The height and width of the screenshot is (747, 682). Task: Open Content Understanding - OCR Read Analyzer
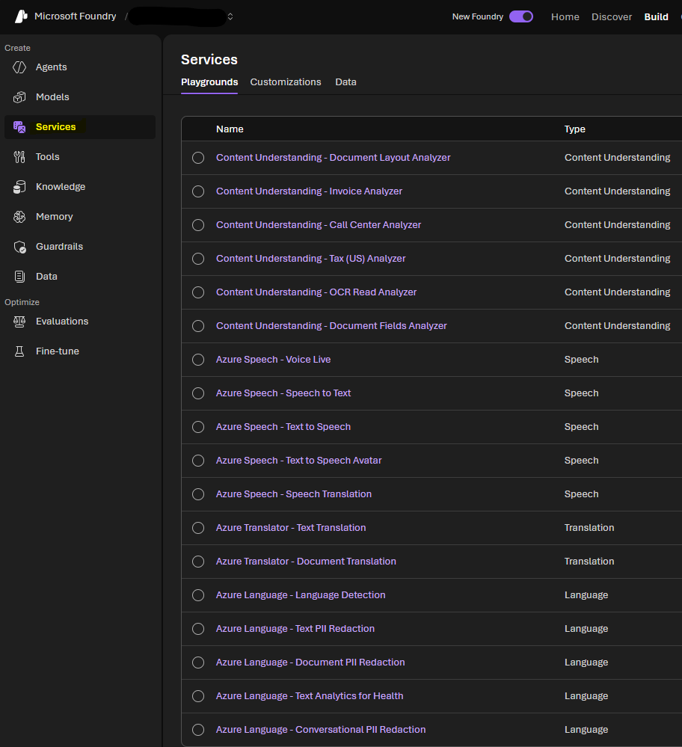point(316,292)
